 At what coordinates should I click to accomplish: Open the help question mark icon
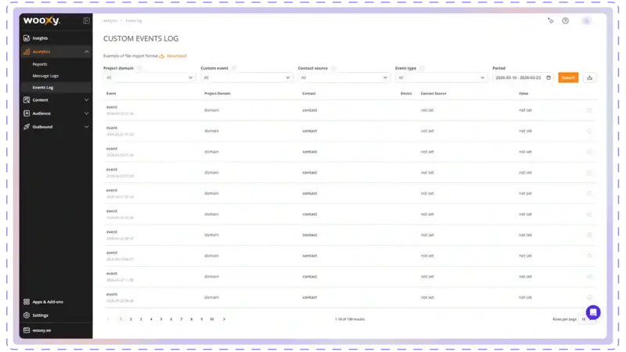(565, 21)
